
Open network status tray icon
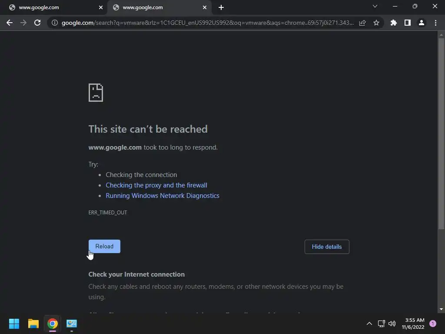[382, 324]
